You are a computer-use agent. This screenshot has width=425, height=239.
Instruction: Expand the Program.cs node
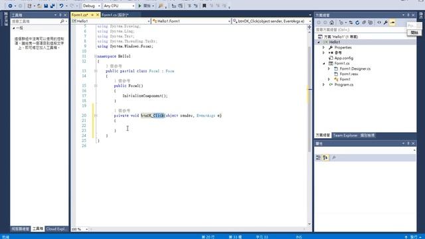point(323,84)
